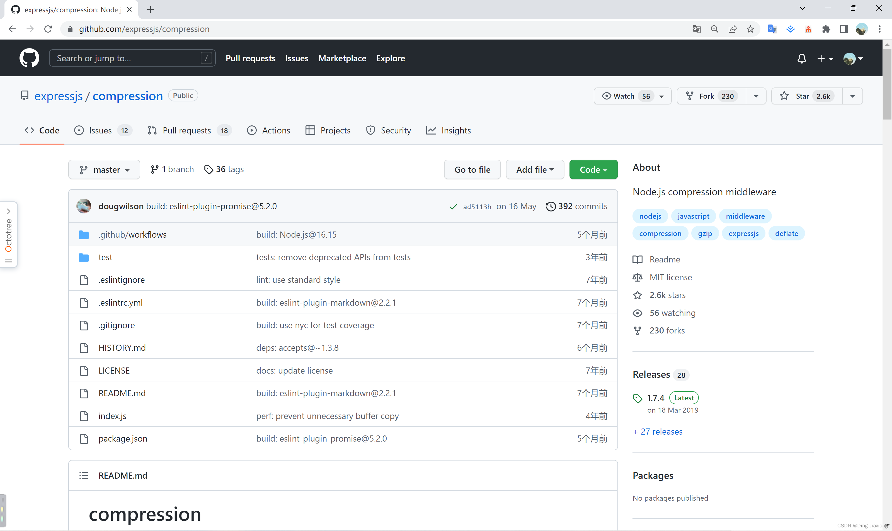Expand the Fork dropdown arrow
Viewport: 892px width, 531px height.
[756, 96]
